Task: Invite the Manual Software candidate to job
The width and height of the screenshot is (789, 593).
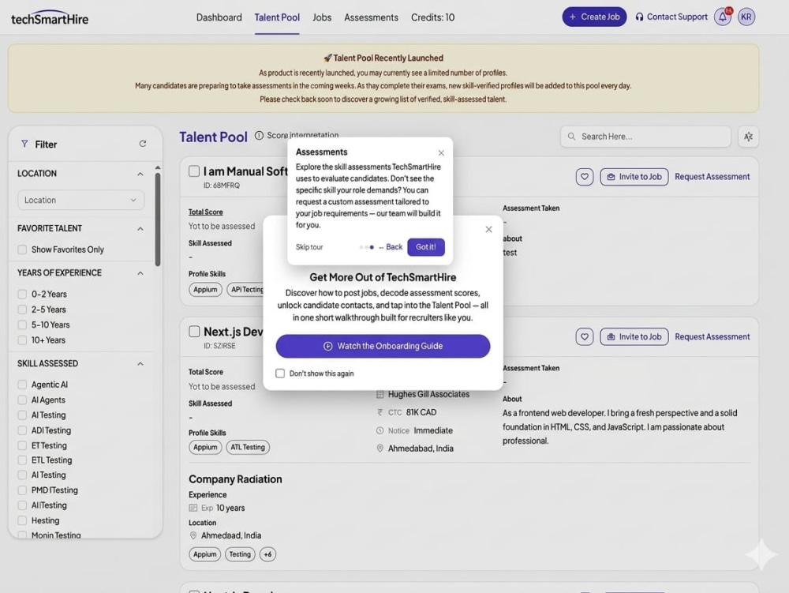Action: point(634,177)
